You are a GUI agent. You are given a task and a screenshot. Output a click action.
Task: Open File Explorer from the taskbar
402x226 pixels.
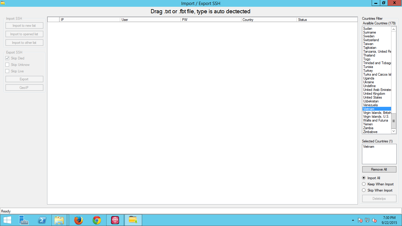[x=59, y=220]
